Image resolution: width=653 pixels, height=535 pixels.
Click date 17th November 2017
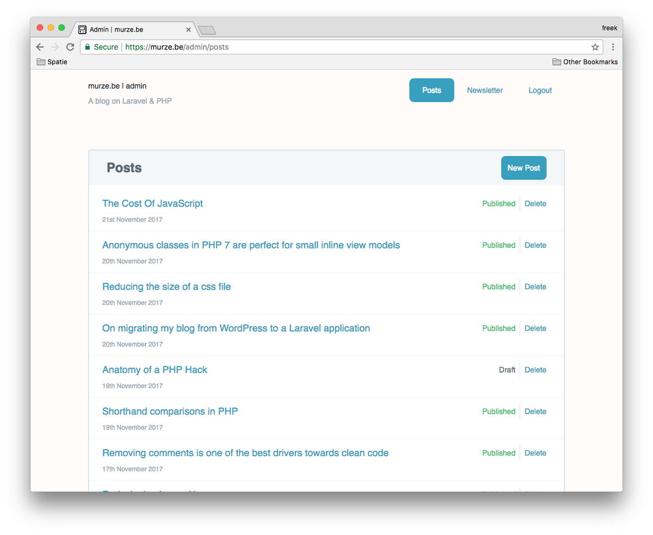(x=132, y=469)
